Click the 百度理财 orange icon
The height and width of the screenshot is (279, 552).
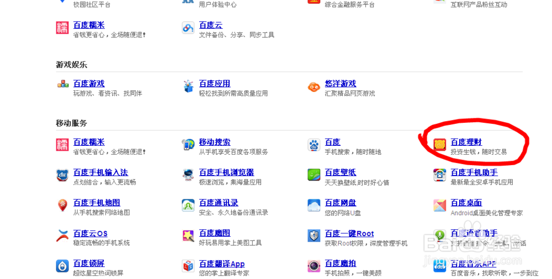coord(440,145)
